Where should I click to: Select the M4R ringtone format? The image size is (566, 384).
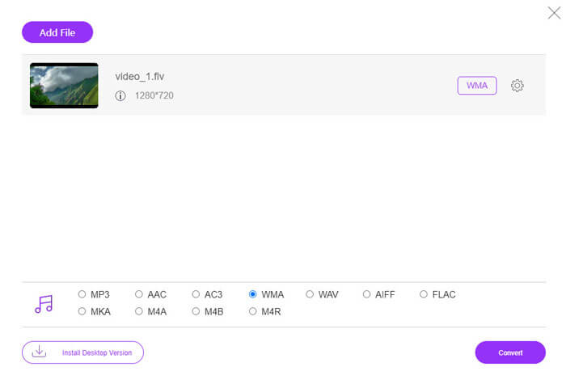[x=253, y=311]
